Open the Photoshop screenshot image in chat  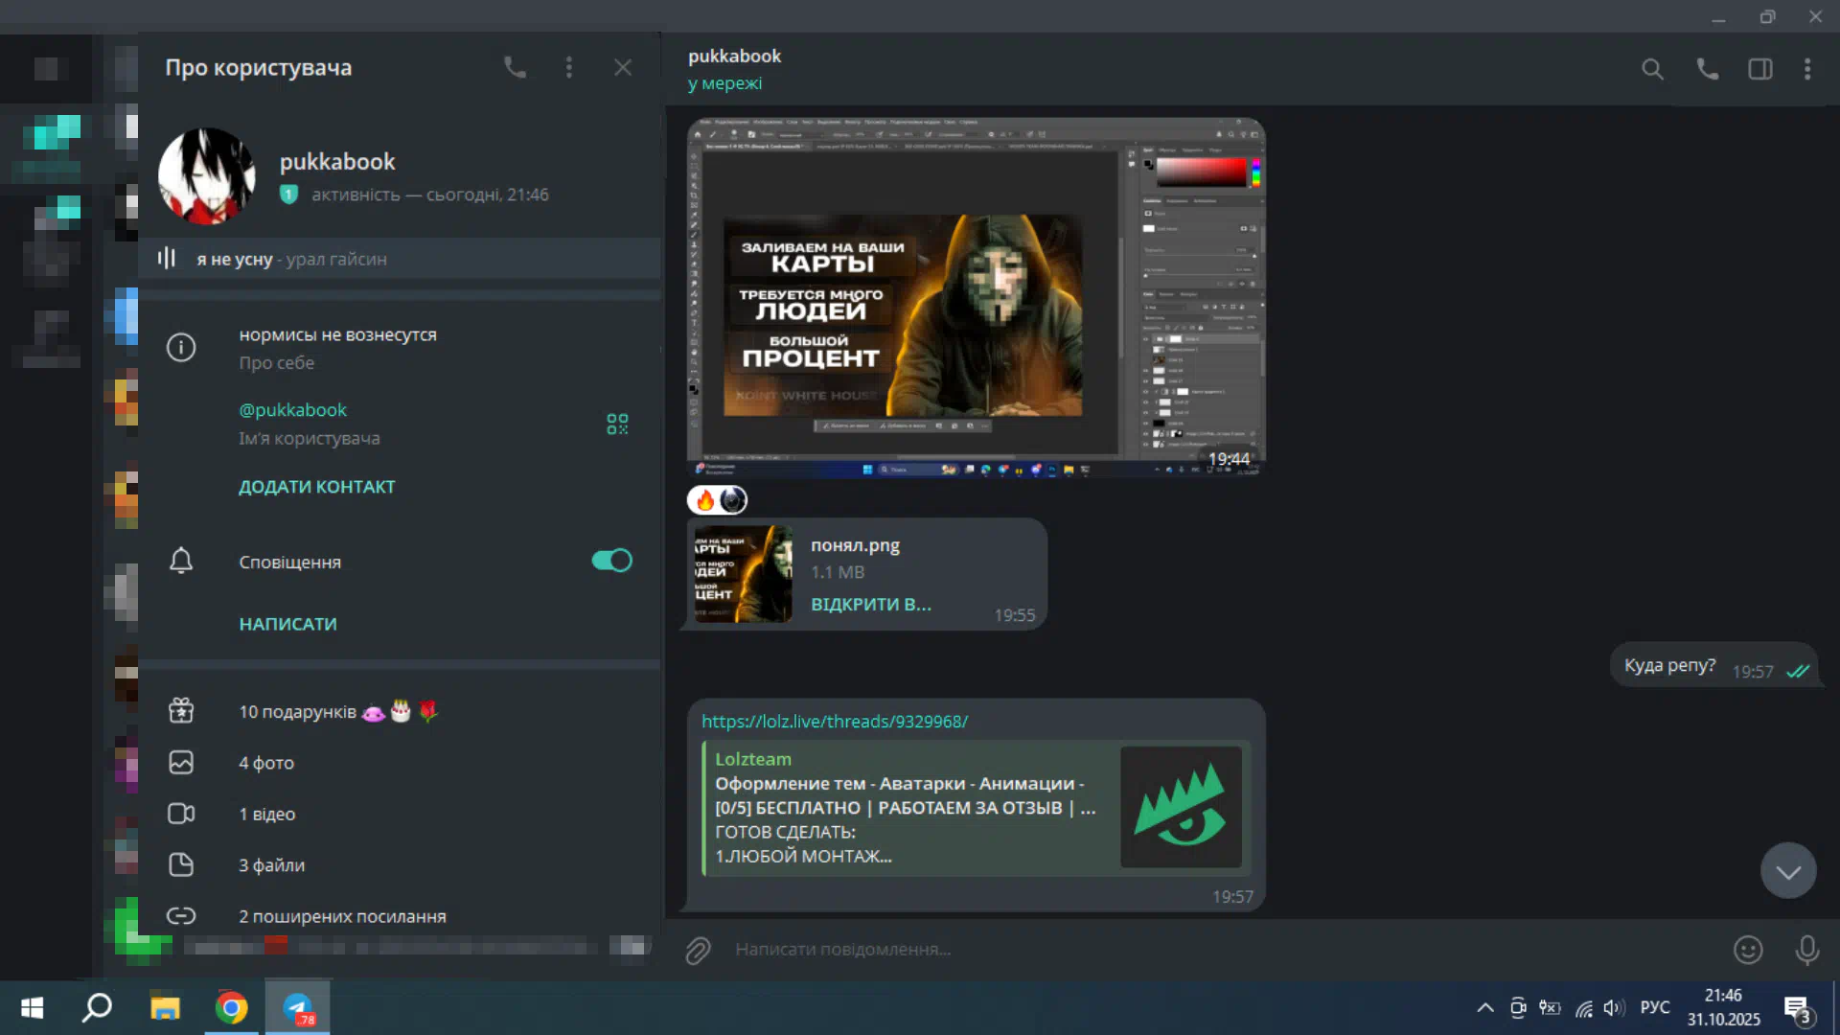point(976,297)
